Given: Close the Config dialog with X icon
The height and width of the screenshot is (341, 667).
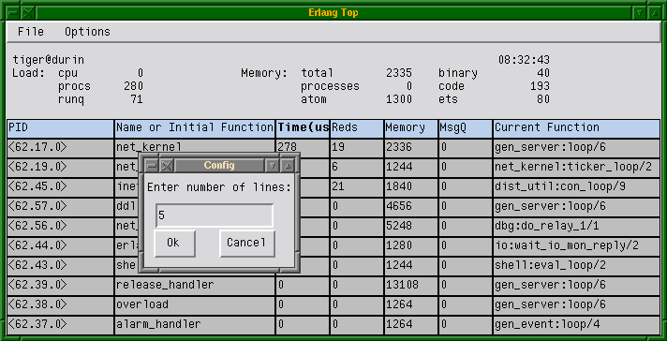Looking at the screenshot, I should pos(167,166).
